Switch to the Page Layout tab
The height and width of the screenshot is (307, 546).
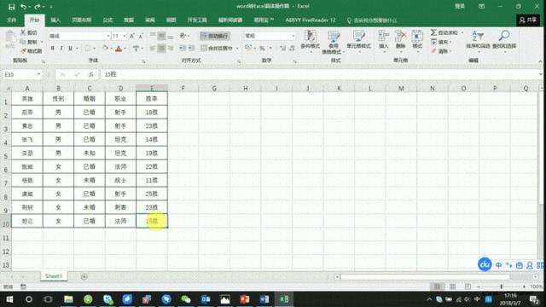point(82,20)
